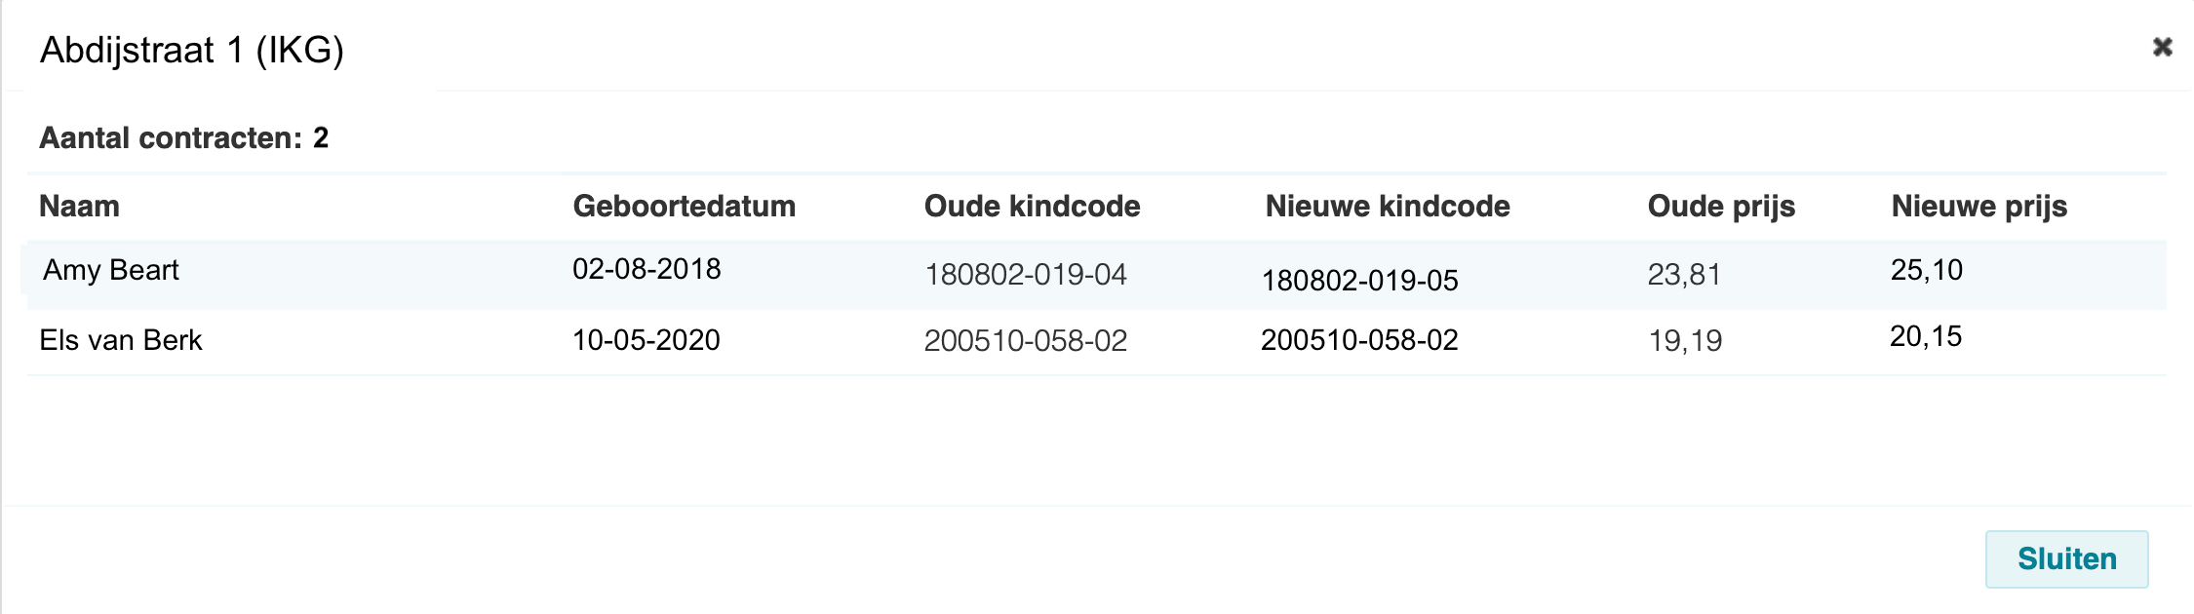Image resolution: width=2194 pixels, height=614 pixels.
Task: Click birthdate 02-08-2018
Action: pyautogui.click(x=646, y=269)
